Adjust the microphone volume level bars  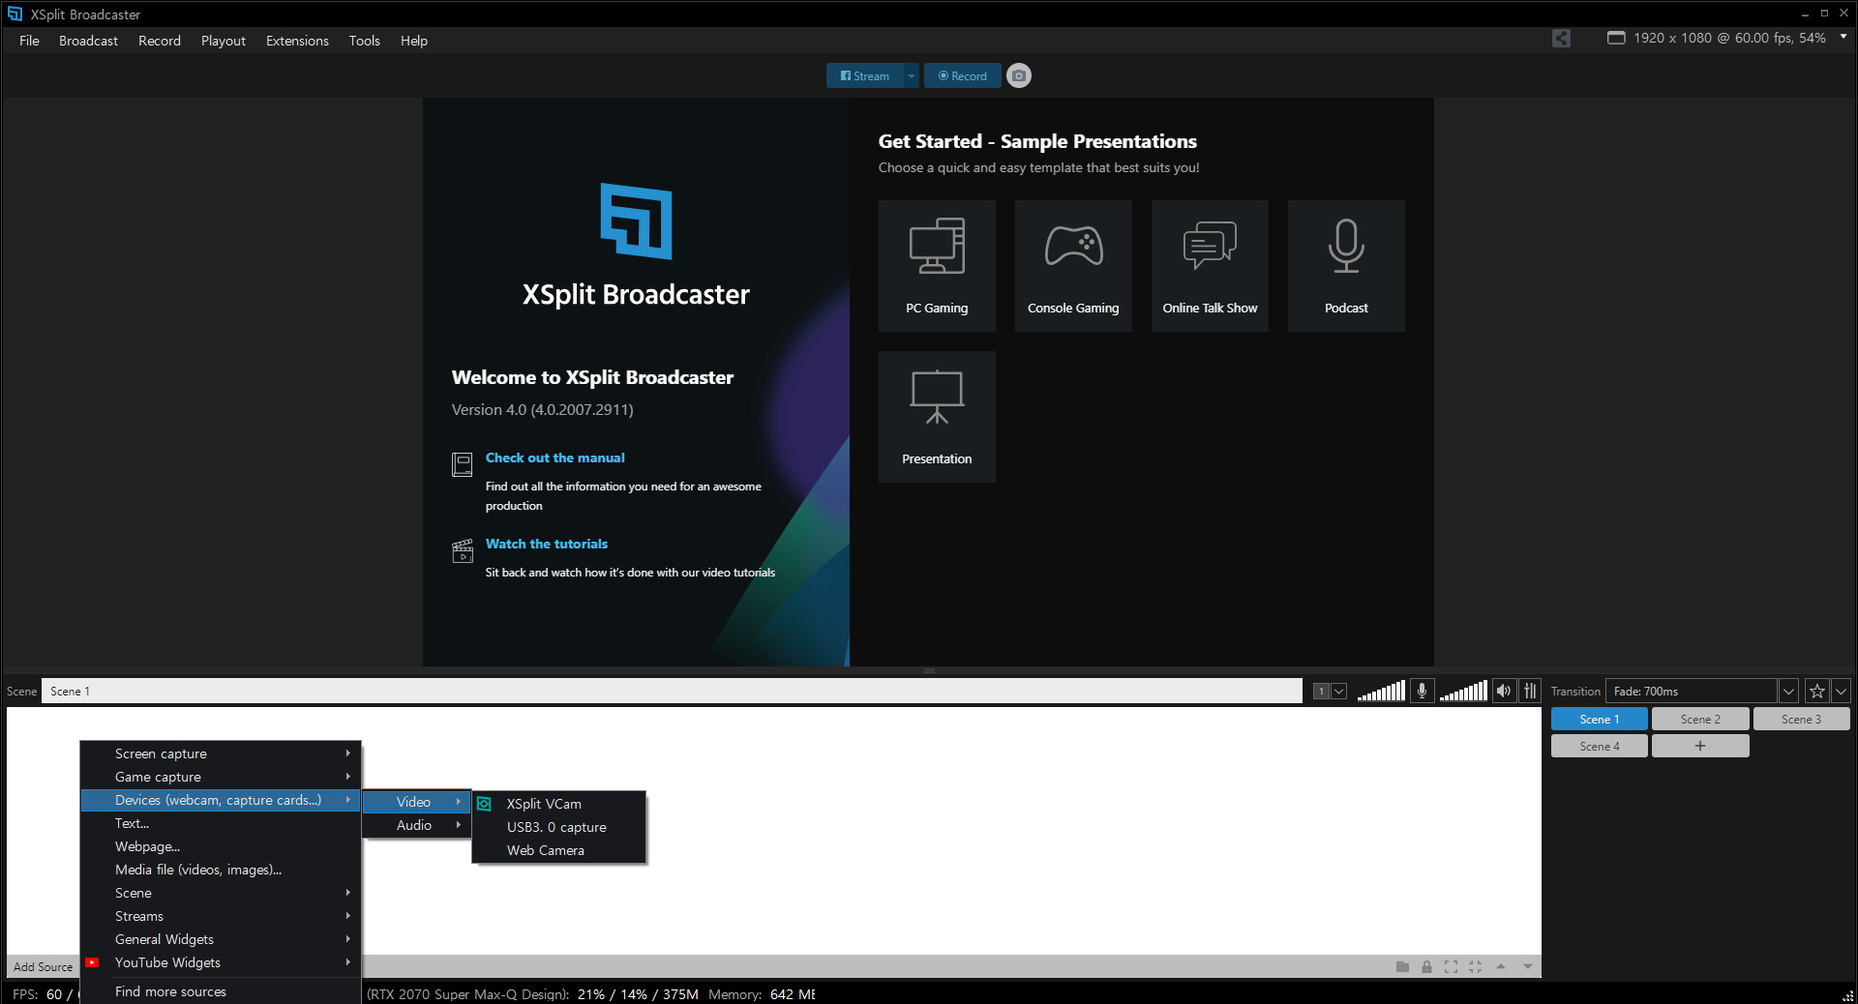[1381, 691]
